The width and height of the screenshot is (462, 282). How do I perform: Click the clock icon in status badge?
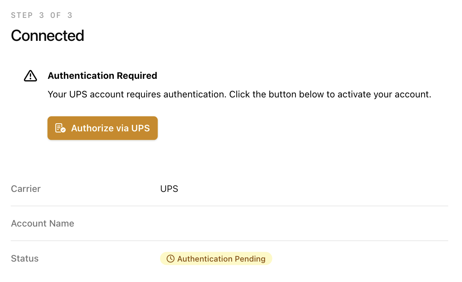pos(170,259)
